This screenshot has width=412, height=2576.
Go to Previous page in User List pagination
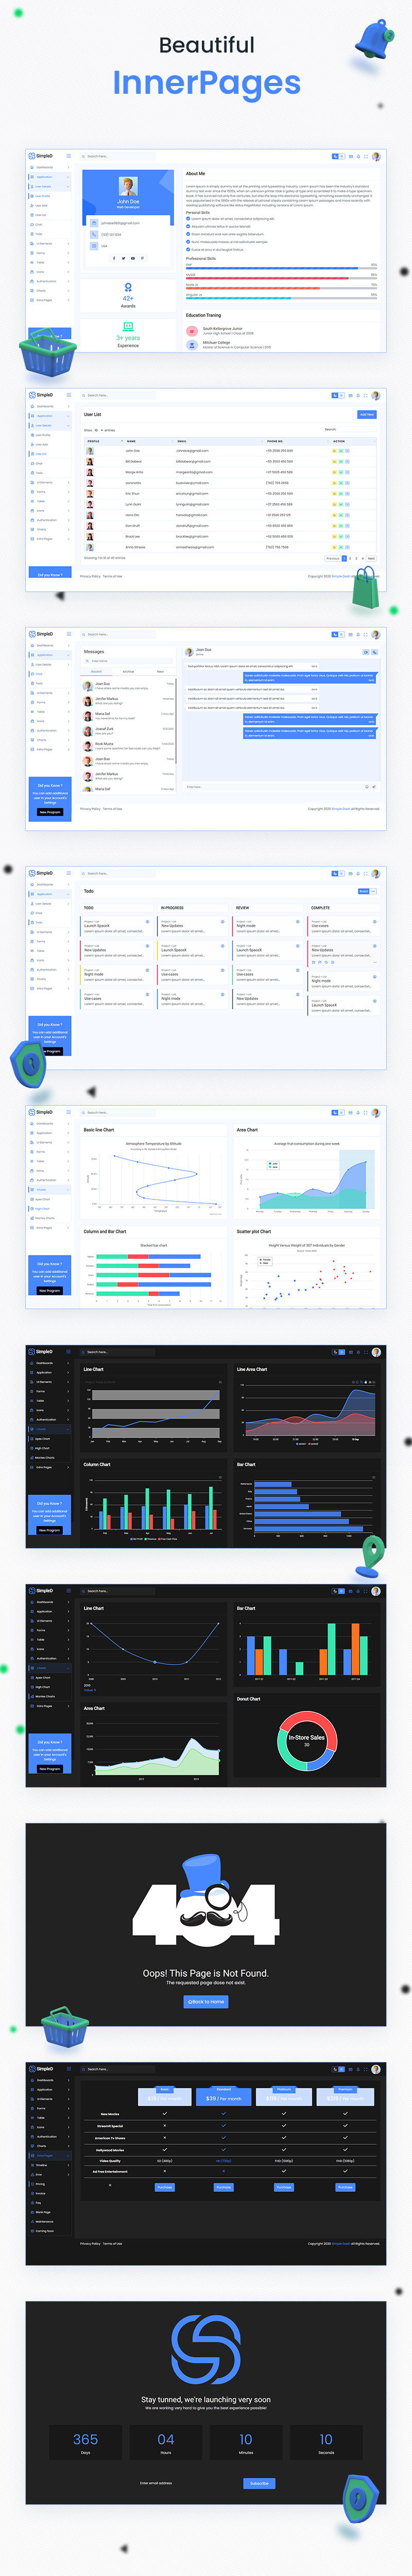333,559
